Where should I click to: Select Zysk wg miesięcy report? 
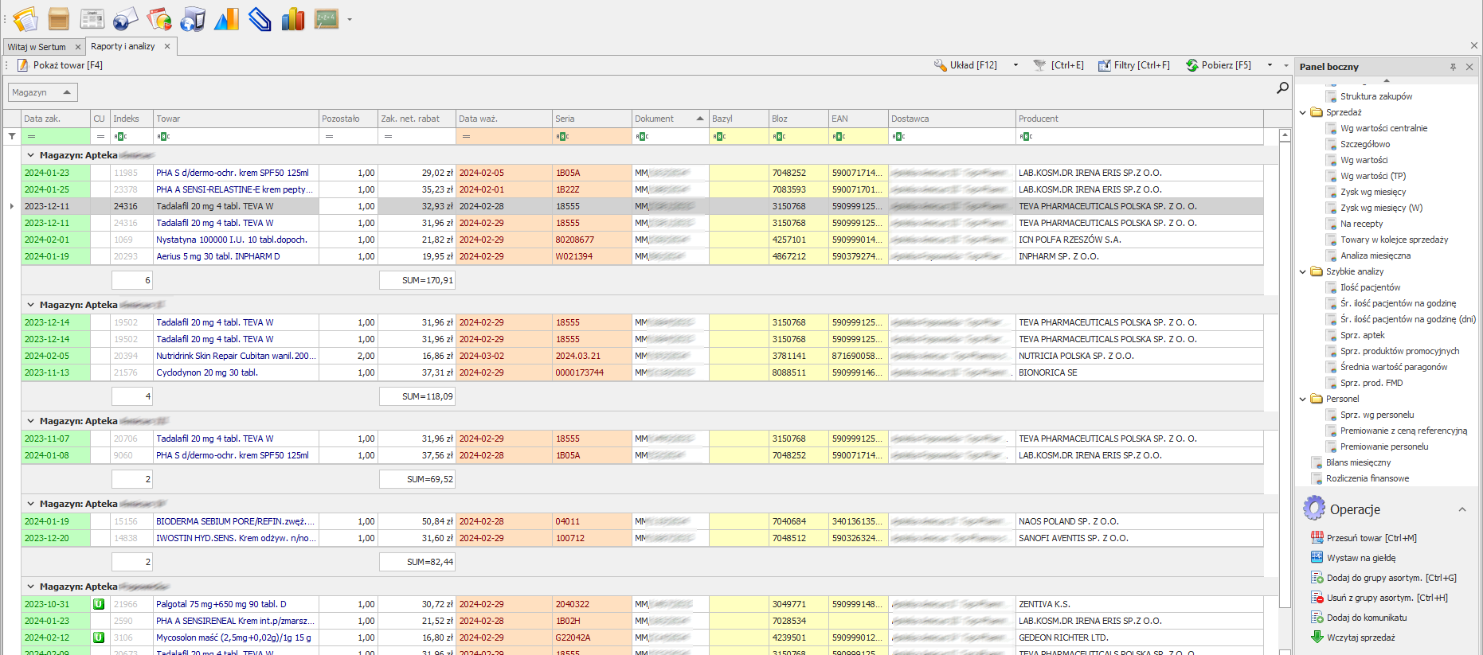(x=1372, y=192)
